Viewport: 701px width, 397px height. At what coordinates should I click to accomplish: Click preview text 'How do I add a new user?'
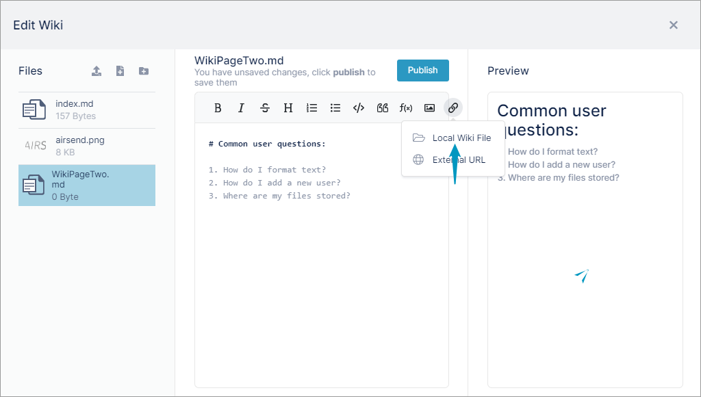[561, 164]
